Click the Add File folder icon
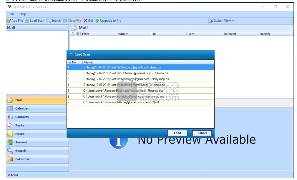The width and height of the screenshot is (297, 180). click(x=9, y=21)
